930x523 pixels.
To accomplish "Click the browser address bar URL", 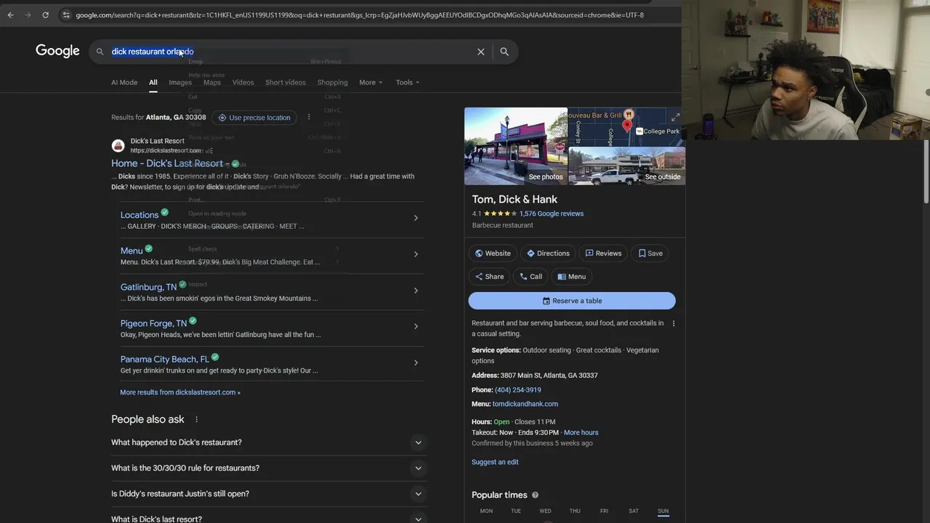I will (x=360, y=15).
